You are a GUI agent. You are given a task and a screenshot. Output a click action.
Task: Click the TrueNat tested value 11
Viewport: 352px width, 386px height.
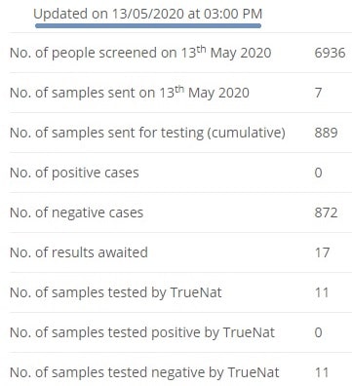(322, 292)
